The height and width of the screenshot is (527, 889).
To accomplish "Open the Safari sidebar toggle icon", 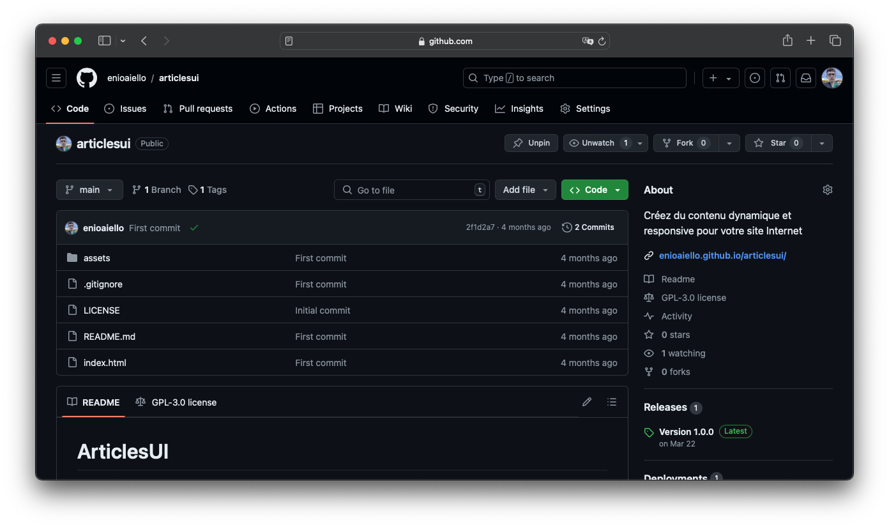I will click(x=105, y=41).
